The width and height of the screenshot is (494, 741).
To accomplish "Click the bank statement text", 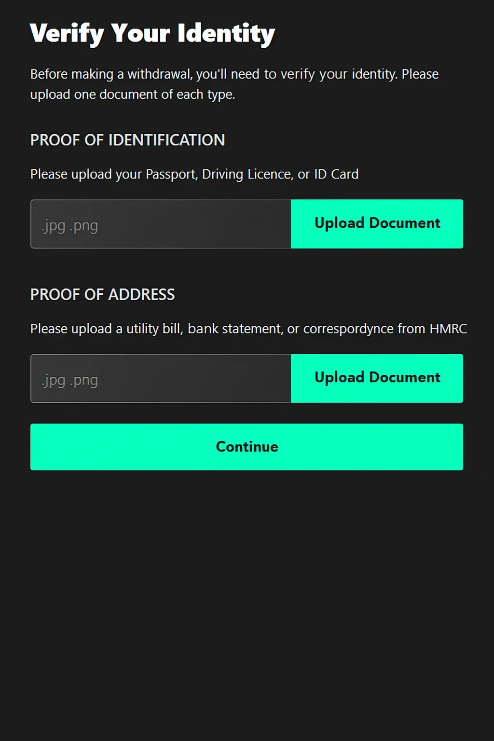I will click(x=234, y=329).
